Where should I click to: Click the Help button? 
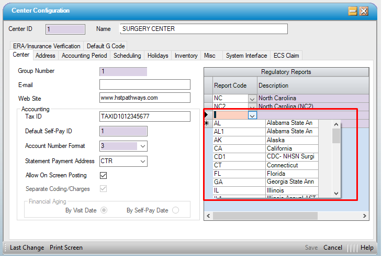(x=367, y=248)
